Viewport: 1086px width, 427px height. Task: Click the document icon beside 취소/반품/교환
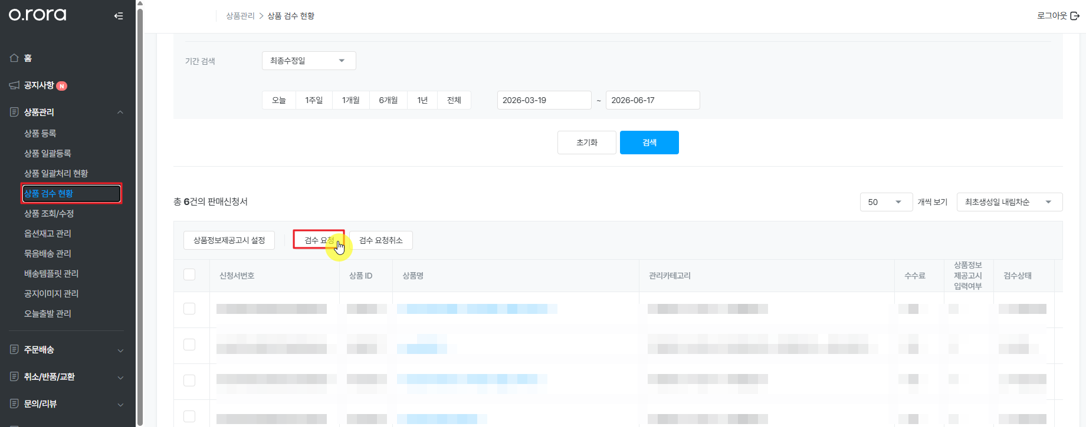[14, 376]
